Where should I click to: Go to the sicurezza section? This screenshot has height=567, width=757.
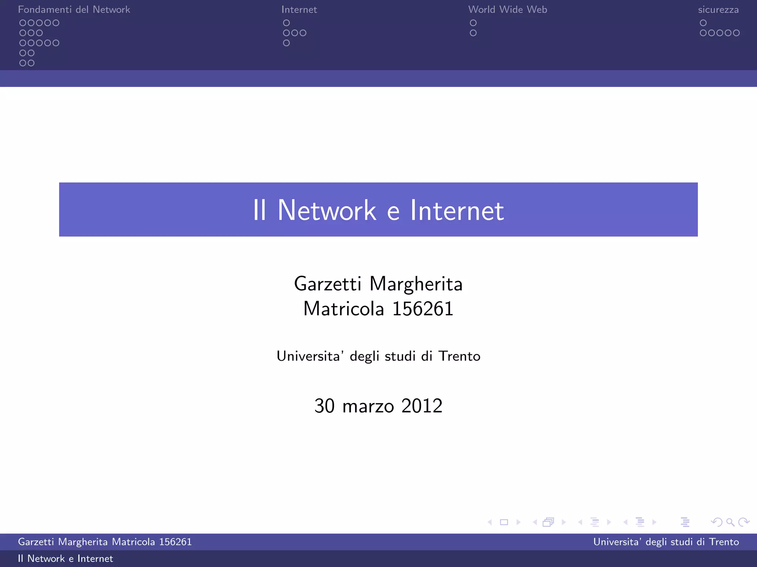click(x=718, y=10)
